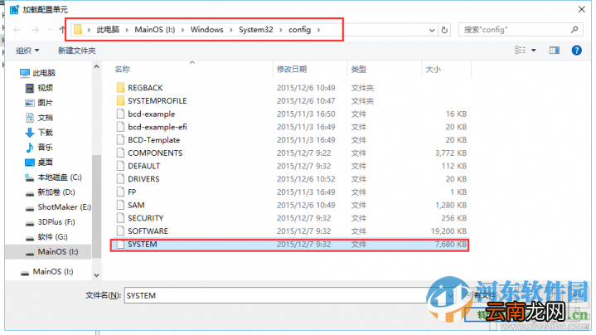Sort by 修改日期 column header
596x335 pixels.
click(292, 69)
